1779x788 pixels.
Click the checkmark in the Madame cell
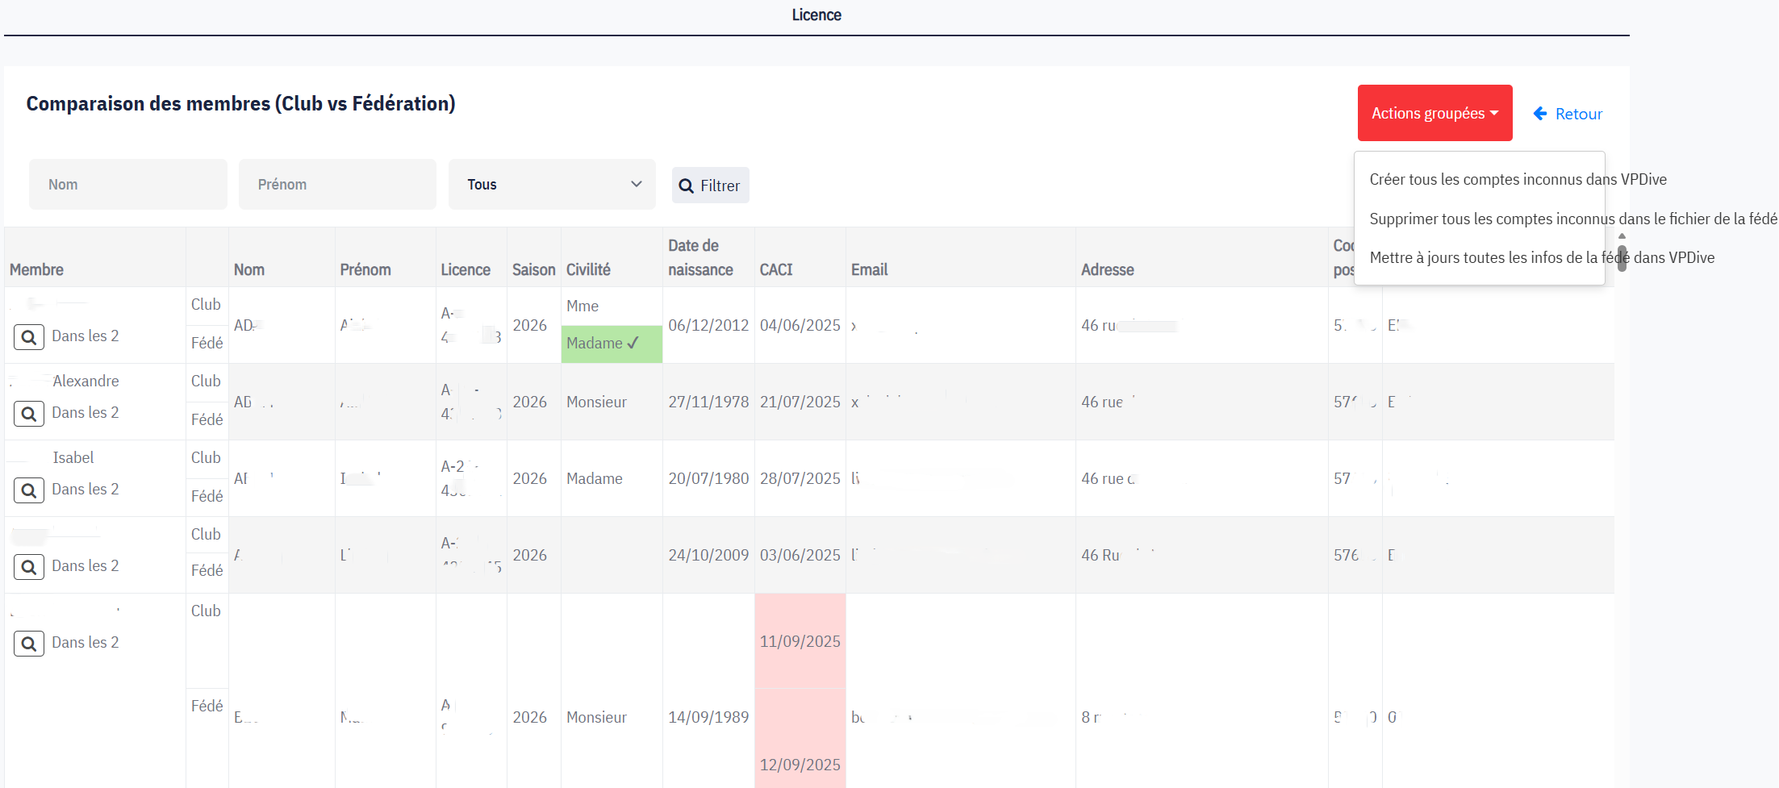pos(633,343)
